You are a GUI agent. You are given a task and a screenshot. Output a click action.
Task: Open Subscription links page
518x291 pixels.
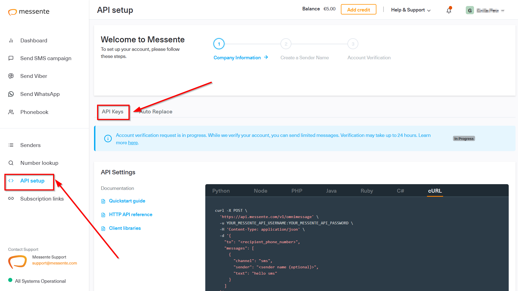point(42,199)
